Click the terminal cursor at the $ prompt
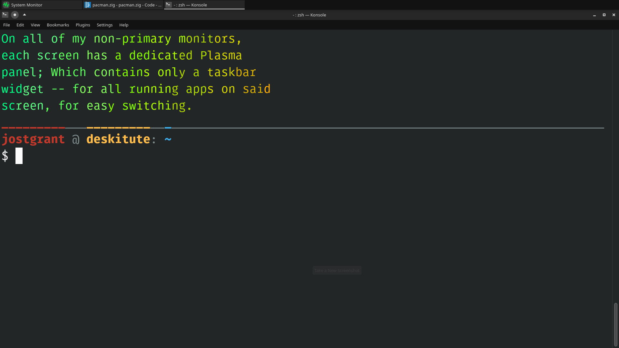 (19, 156)
